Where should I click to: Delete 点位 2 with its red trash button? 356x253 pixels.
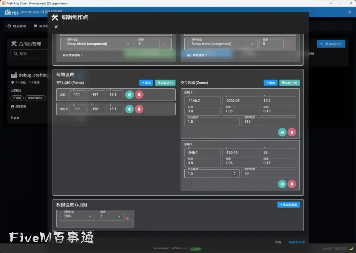[139, 109]
